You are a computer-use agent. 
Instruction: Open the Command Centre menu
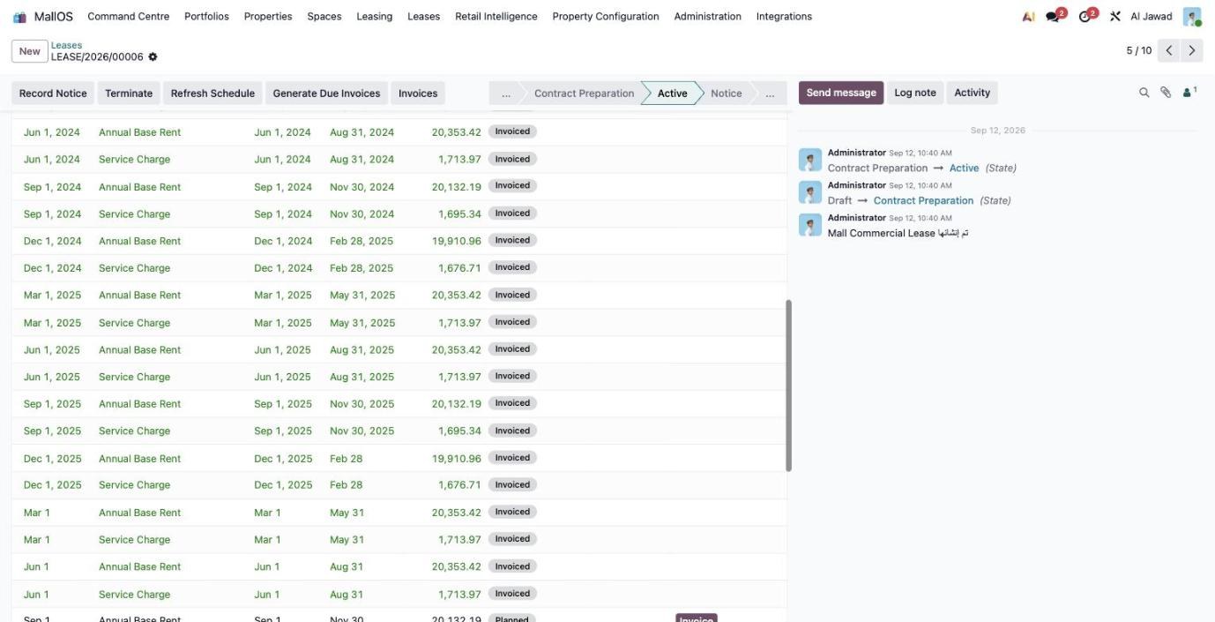129,17
